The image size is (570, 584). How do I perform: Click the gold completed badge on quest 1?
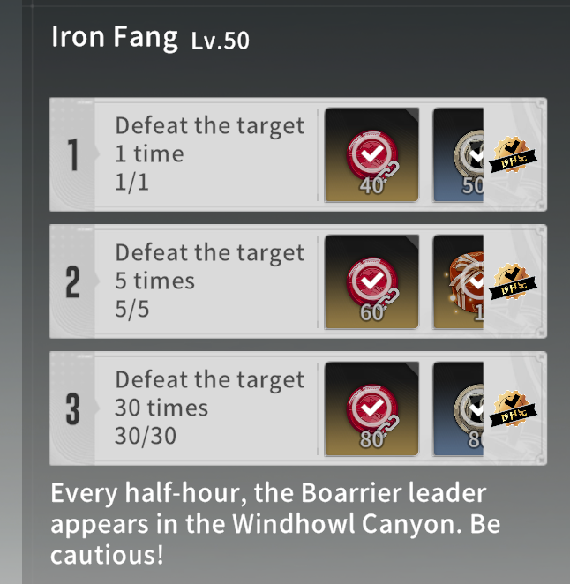(x=513, y=155)
